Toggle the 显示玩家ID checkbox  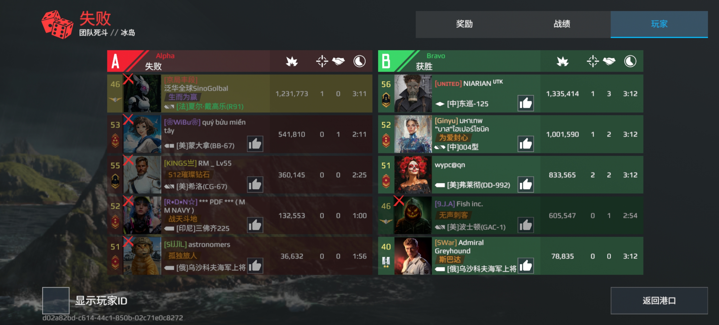[x=56, y=300]
